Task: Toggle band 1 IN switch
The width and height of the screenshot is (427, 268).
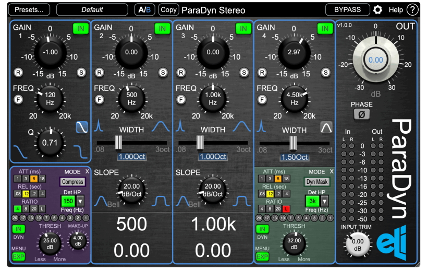Action: coord(80,29)
